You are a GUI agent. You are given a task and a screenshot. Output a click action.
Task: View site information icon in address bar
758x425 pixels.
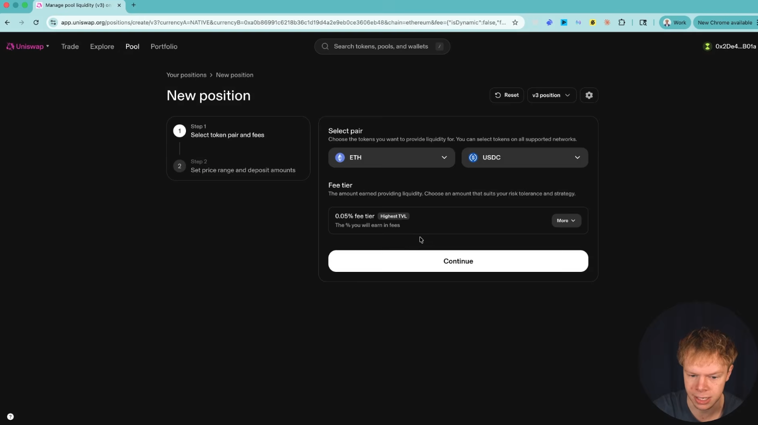(x=53, y=22)
